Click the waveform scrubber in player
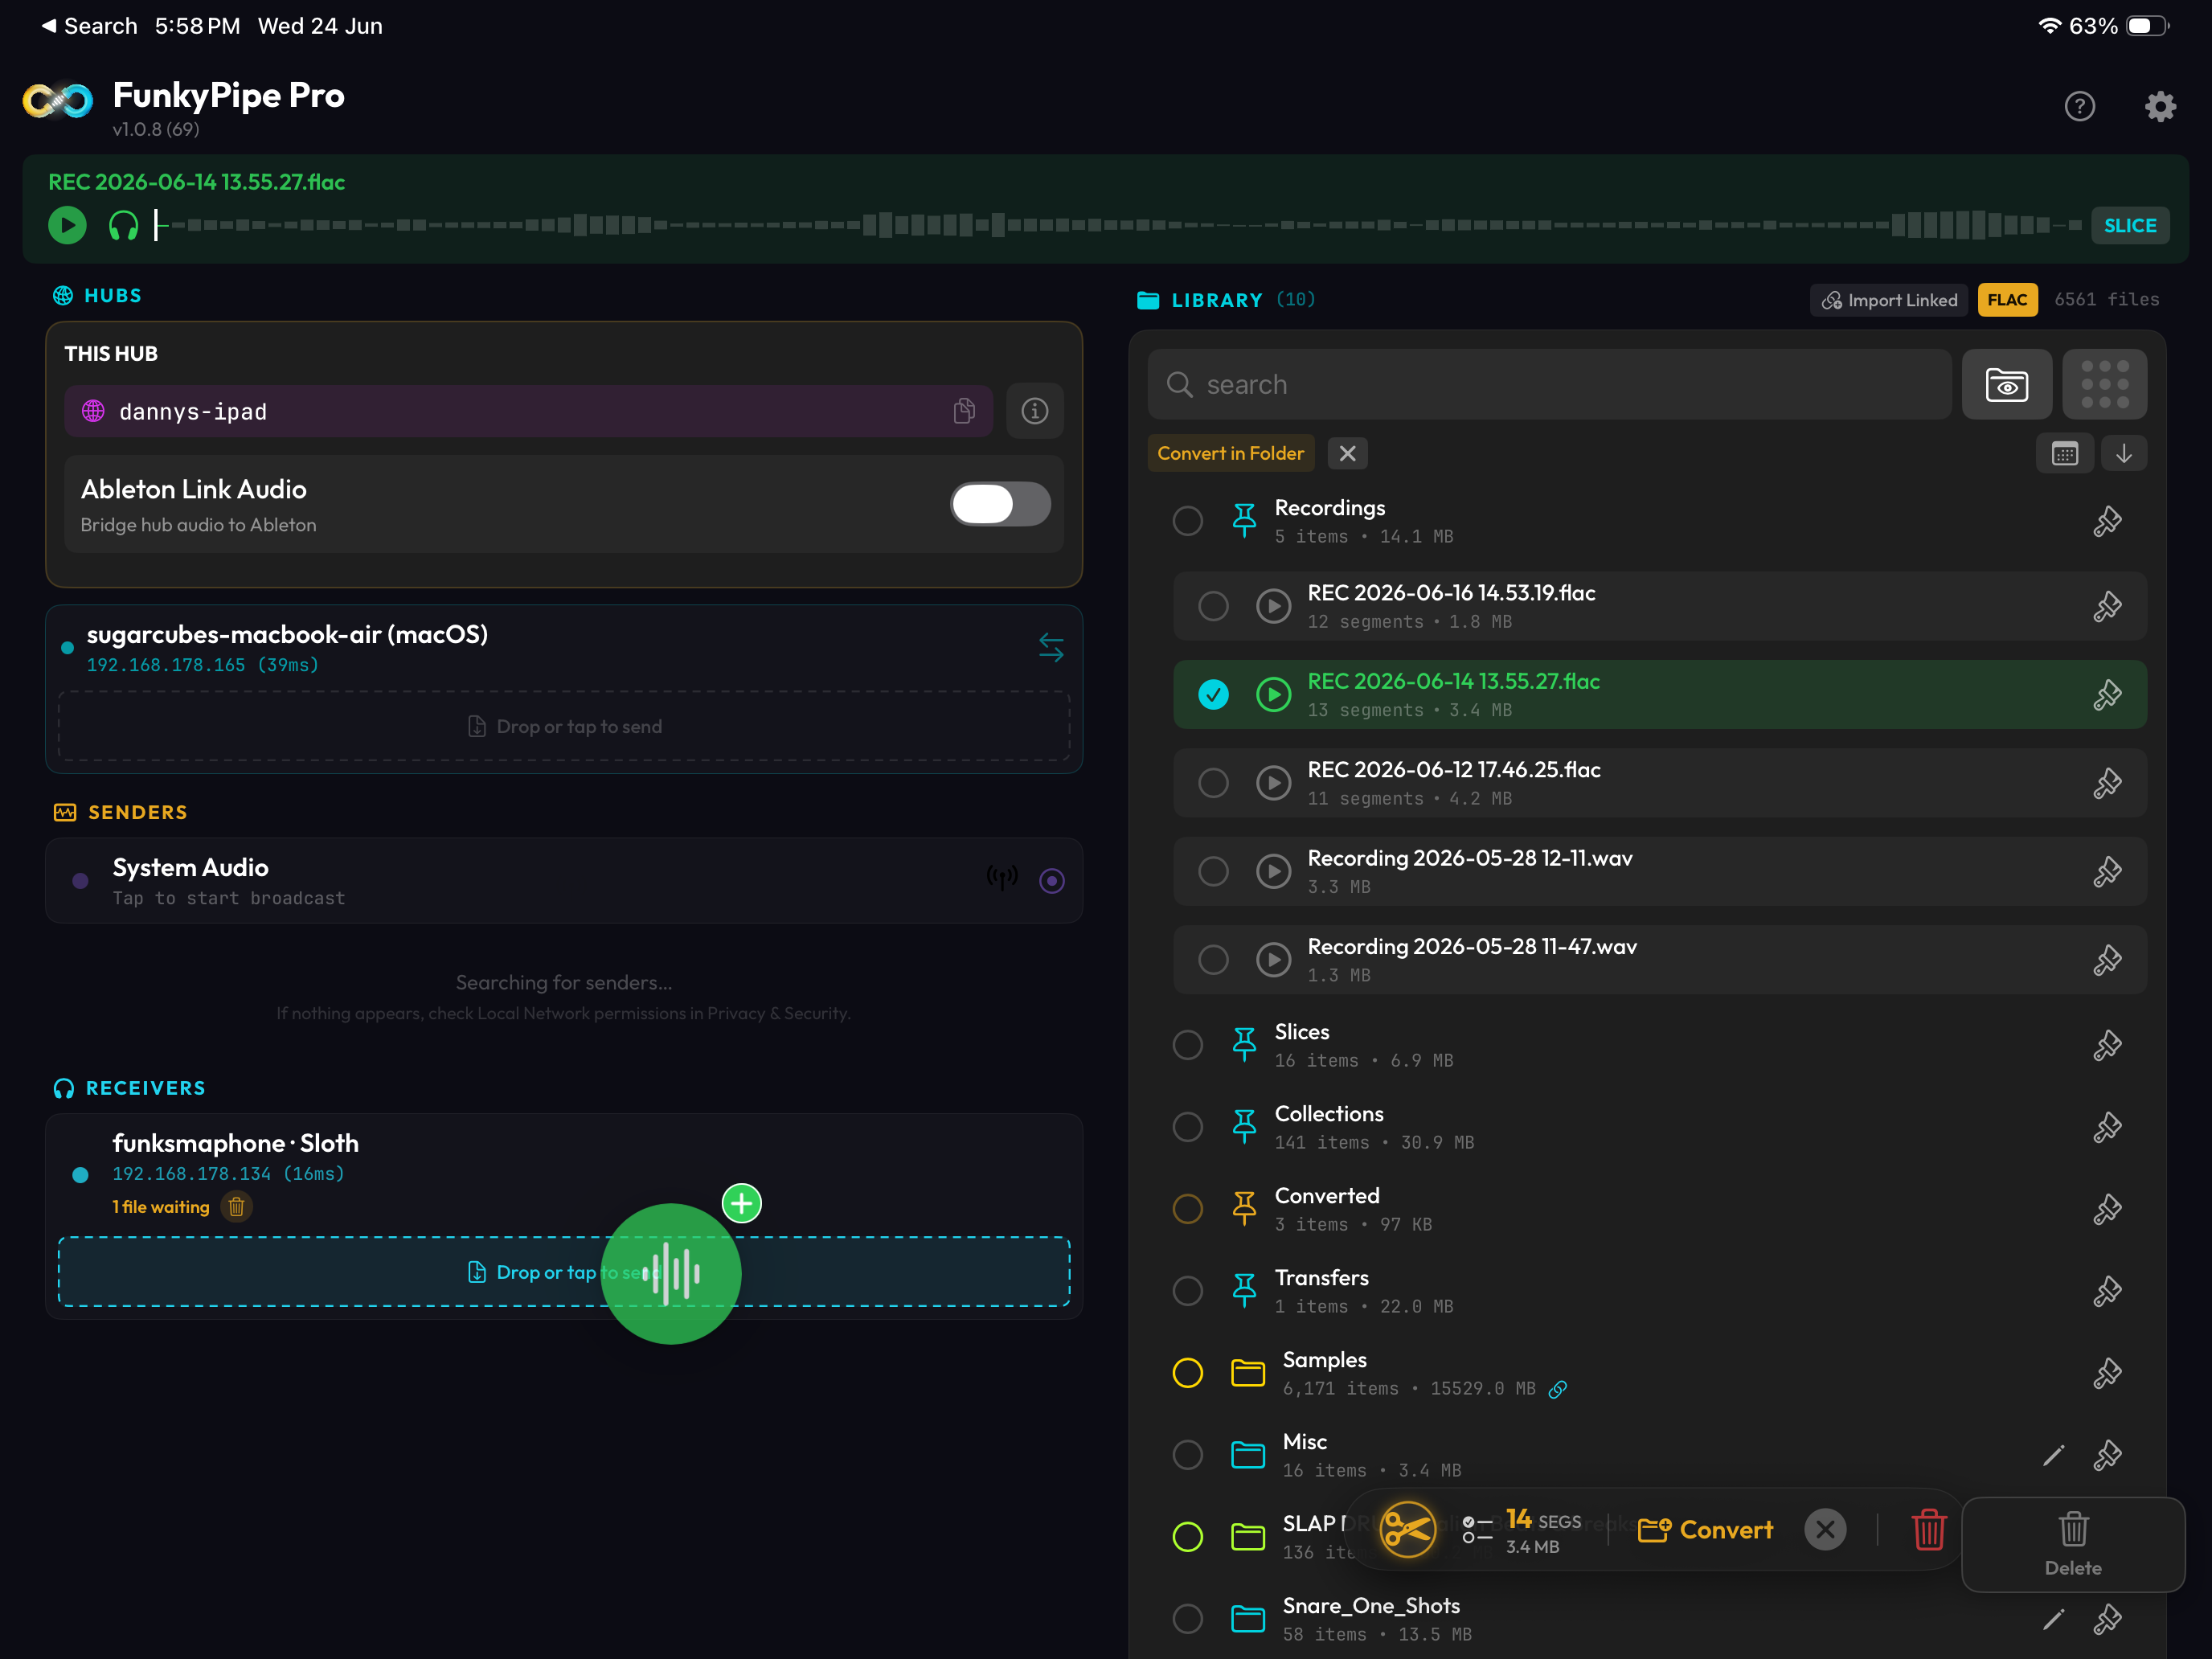The height and width of the screenshot is (1659, 2212). click(x=1117, y=225)
